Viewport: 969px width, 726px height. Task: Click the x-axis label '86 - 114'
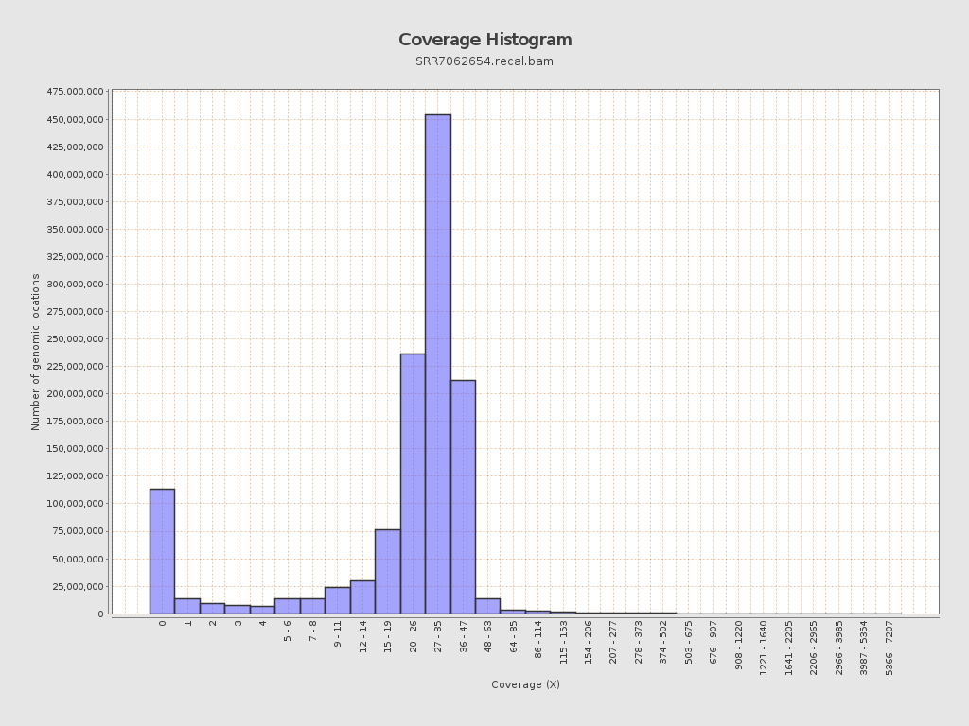pos(538,639)
